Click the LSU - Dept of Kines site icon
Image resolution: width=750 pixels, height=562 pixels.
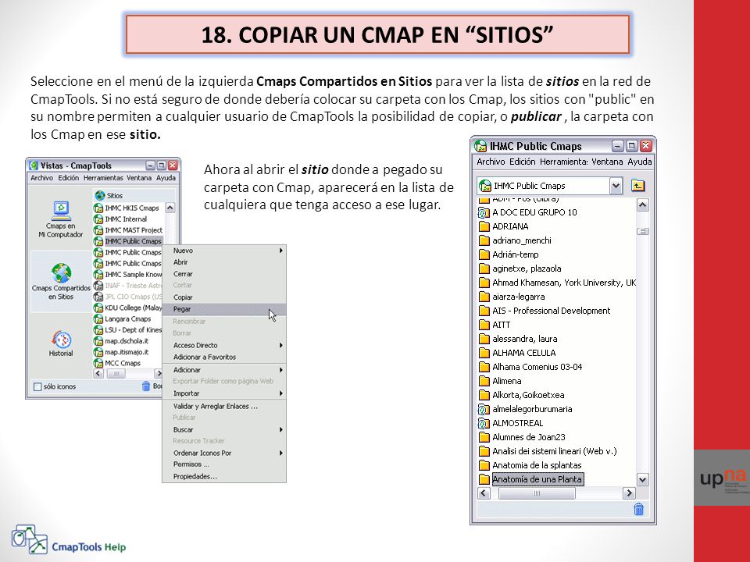(98, 329)
